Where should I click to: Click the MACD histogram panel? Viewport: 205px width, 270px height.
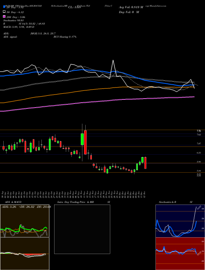point(25,254)
